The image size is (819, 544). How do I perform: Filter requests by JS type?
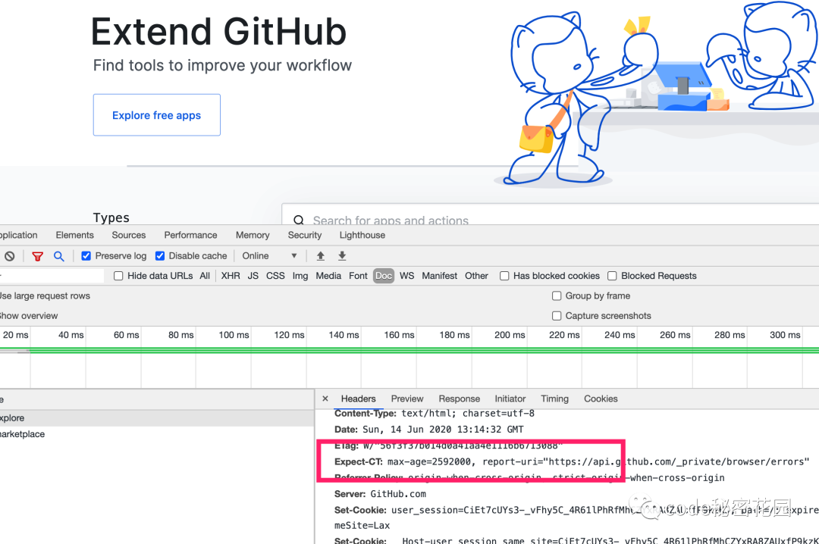pos(253,276)
